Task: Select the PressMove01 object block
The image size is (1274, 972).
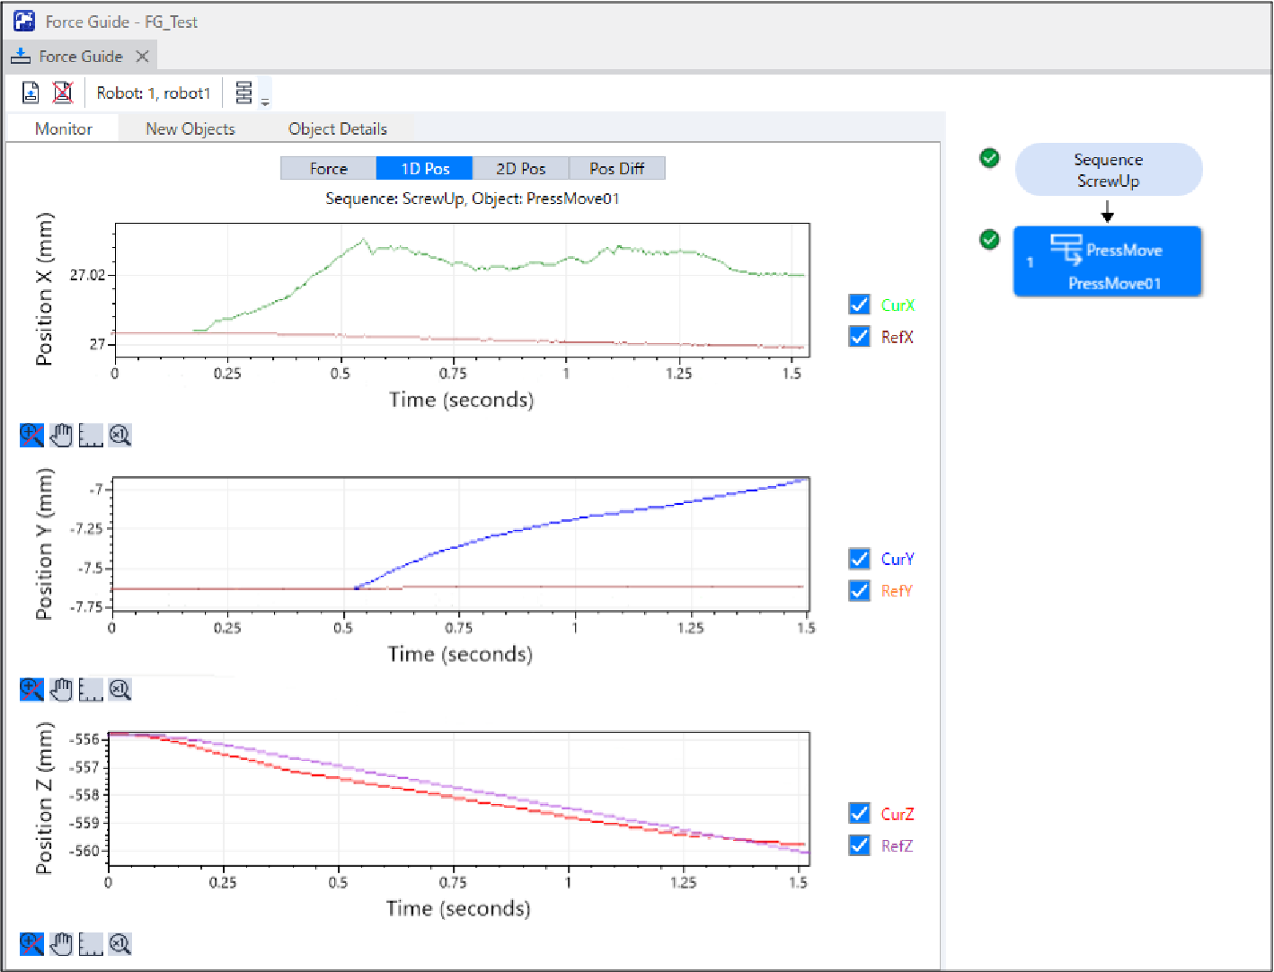Action: click(x=1107, y=261)
